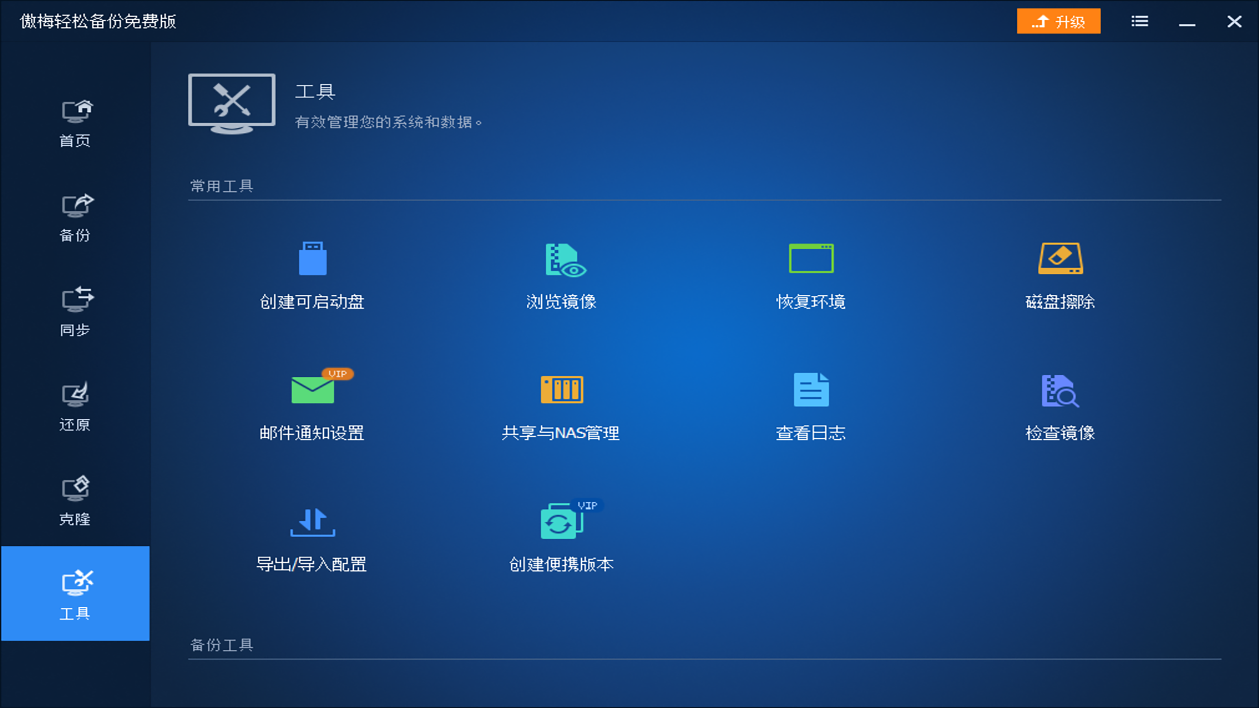Navigate to 还原 restore section
This screenshot has height=708, width=1259.
pyautogui.click(x=75, y=406)
